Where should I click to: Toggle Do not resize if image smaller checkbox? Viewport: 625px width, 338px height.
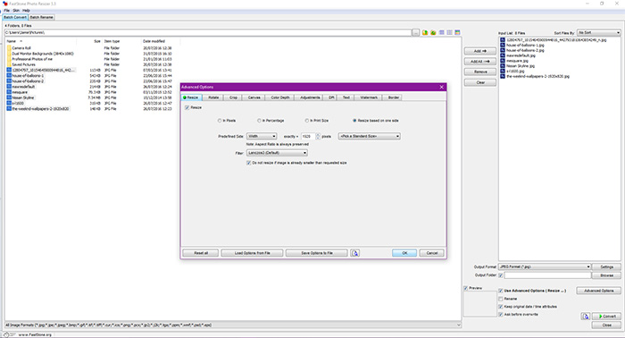point(249,163)
